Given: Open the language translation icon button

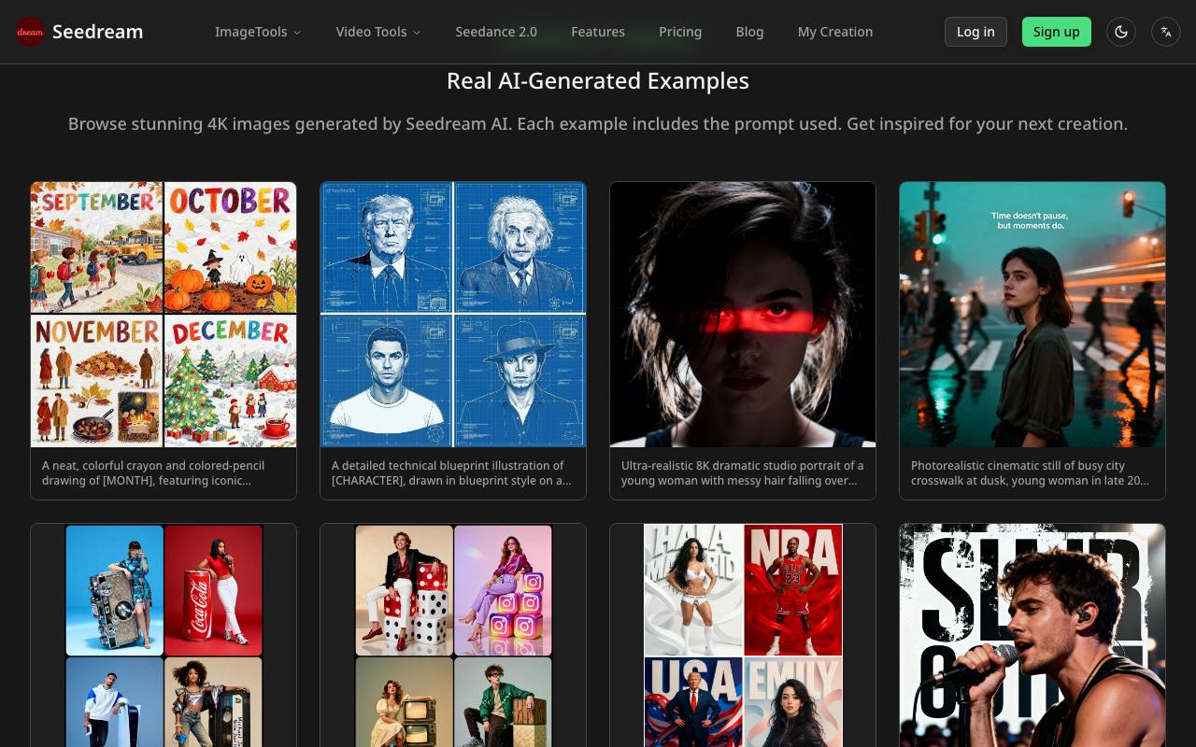Looking at the screenshot, I should [1166, 32].
